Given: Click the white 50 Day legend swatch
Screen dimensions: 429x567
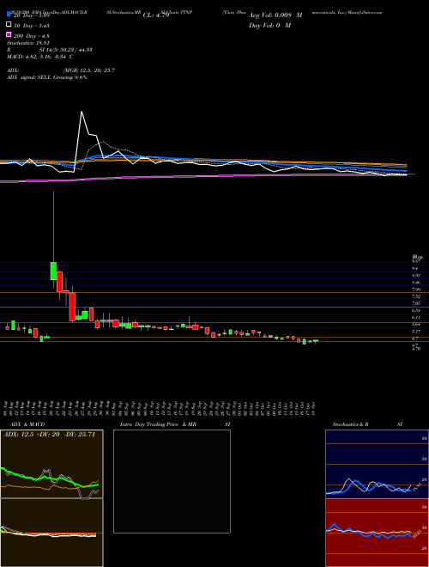Looking at the screenshot, I should tap(9, 25).
